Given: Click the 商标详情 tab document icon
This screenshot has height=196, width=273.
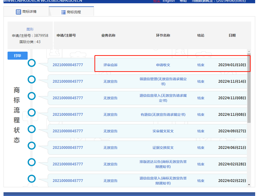Looking at the screenshot, I should coord(18,12).
